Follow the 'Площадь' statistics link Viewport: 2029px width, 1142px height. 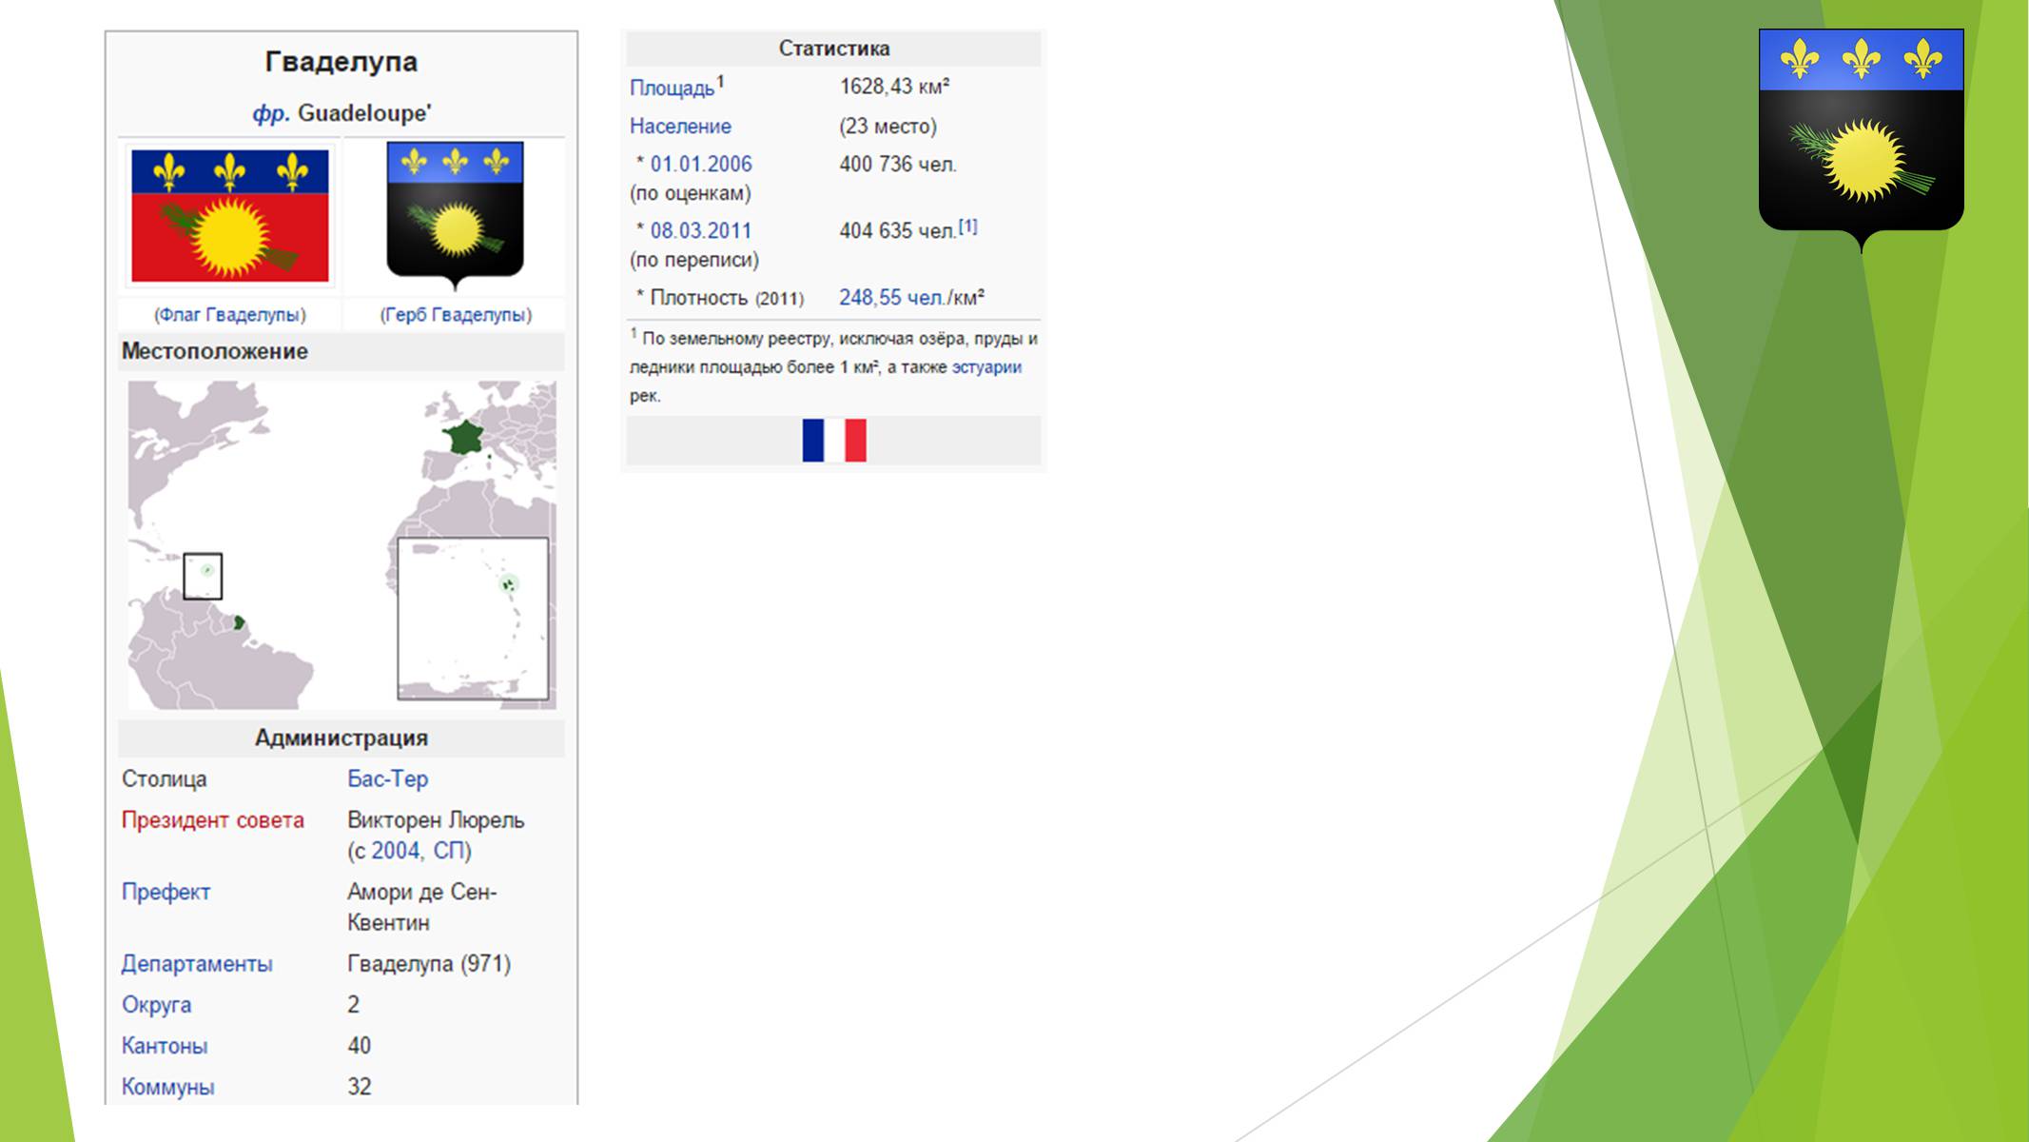[x=672, y=88]
